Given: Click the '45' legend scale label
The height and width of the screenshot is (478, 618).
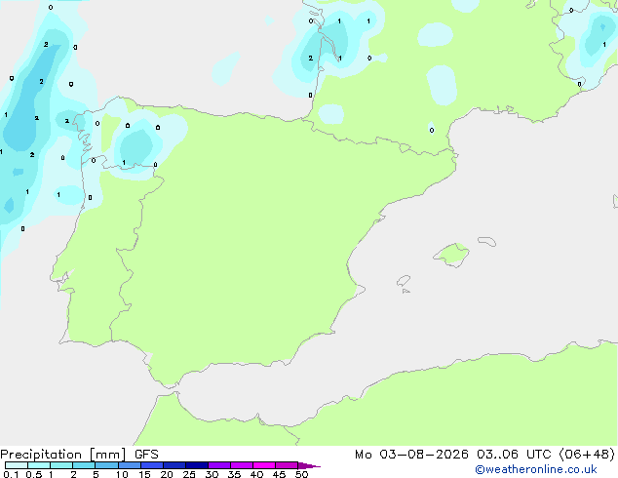Looking at the screenshot, I should coord(279,474).
